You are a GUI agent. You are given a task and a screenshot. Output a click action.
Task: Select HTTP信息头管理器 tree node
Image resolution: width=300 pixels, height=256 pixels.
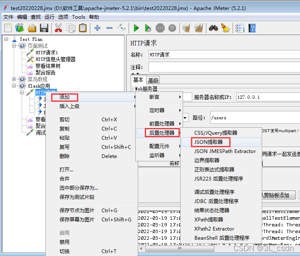[55, 59]
